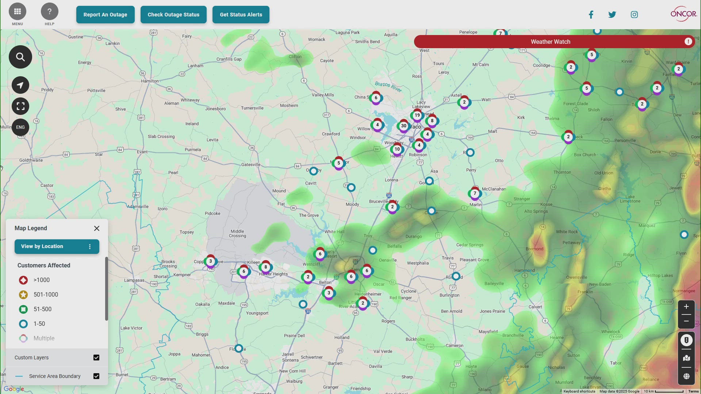Open the Help question mark icon

(x=50, y=12)
